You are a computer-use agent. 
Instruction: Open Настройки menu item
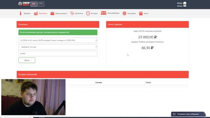pos(132,13)
